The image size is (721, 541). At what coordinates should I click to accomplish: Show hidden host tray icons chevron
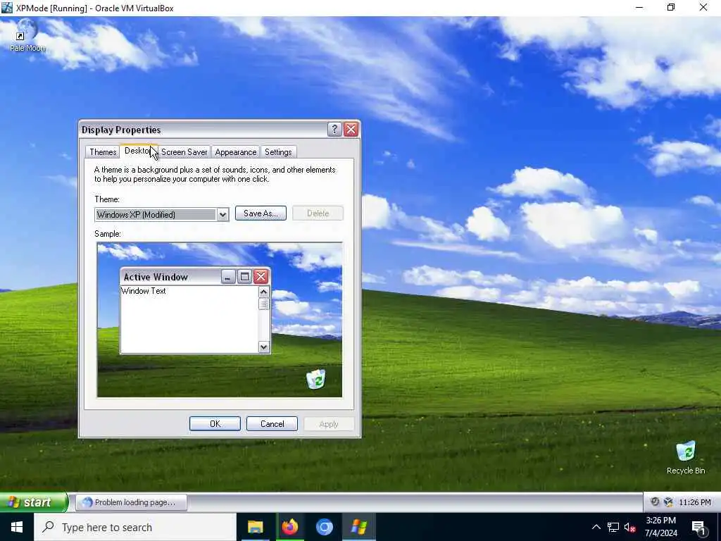[x=596, y=527]
